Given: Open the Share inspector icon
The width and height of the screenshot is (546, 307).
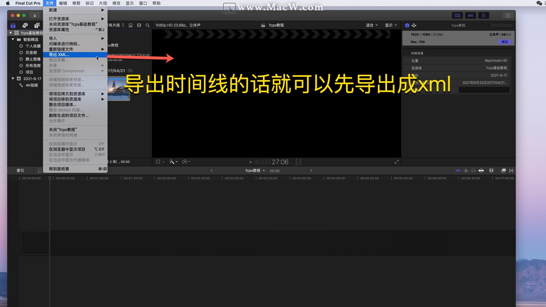Looking at the screenshot, I should pyautogui.click(x=414, y=25).
